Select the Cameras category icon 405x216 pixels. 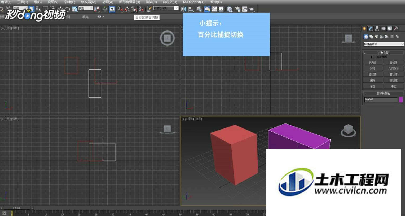click(x=381, y=36)
